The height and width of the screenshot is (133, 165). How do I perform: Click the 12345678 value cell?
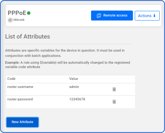(77, 99)
